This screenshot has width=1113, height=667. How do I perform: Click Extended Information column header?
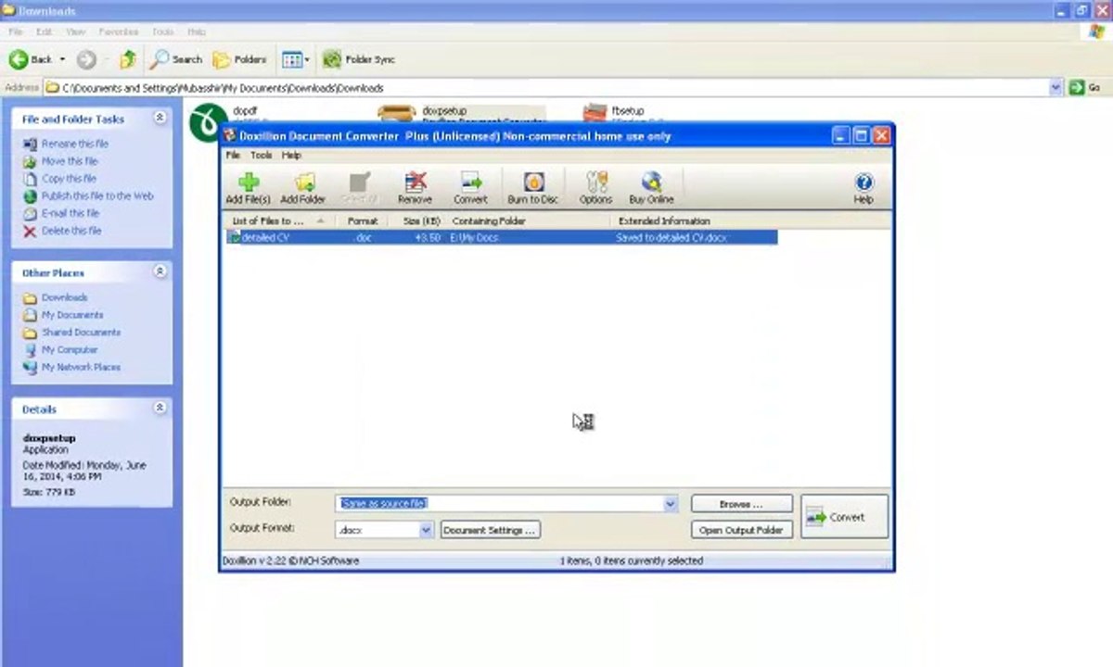tap(696, 221)
